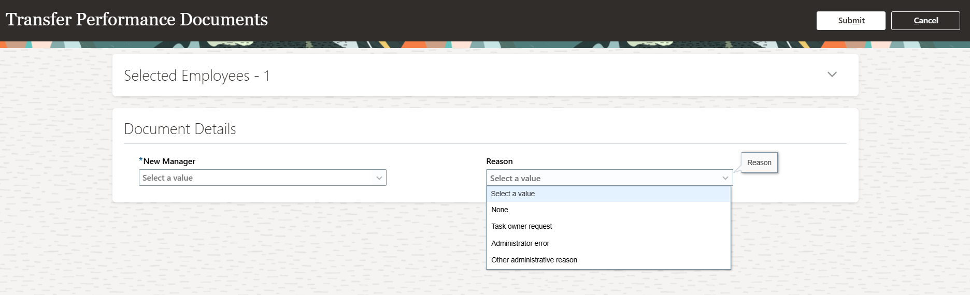
Task: Expand the Selected Employees section chevron
Action: pyautogui.click(x=832, y=75)
